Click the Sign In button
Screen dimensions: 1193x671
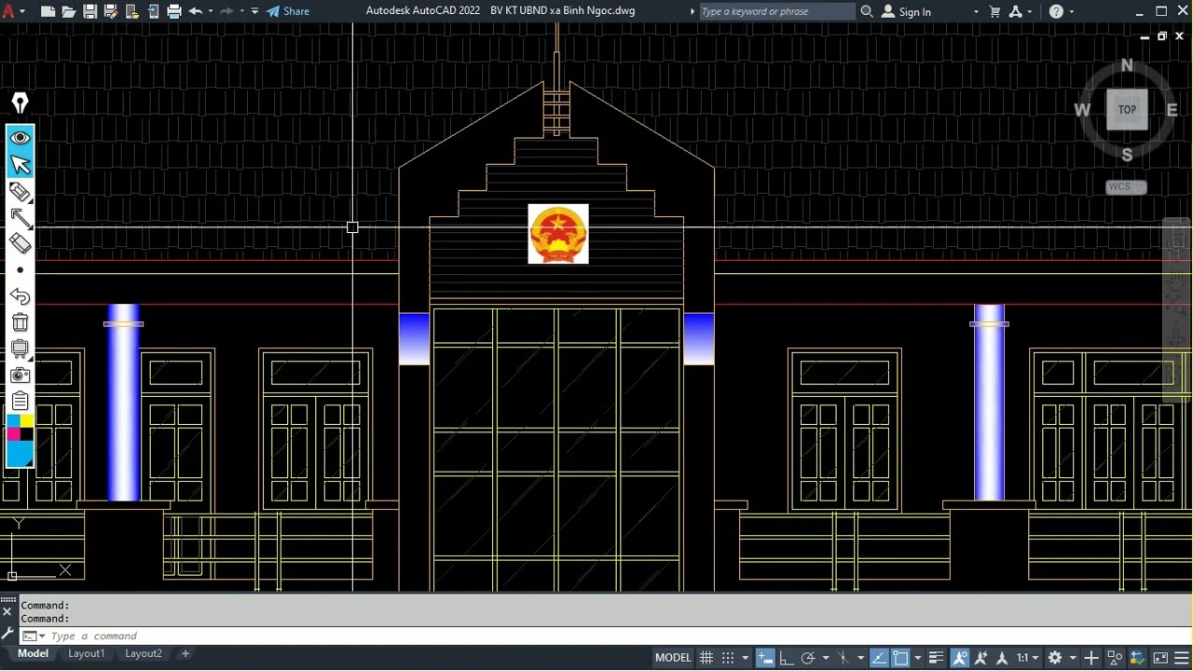point(906,11)
